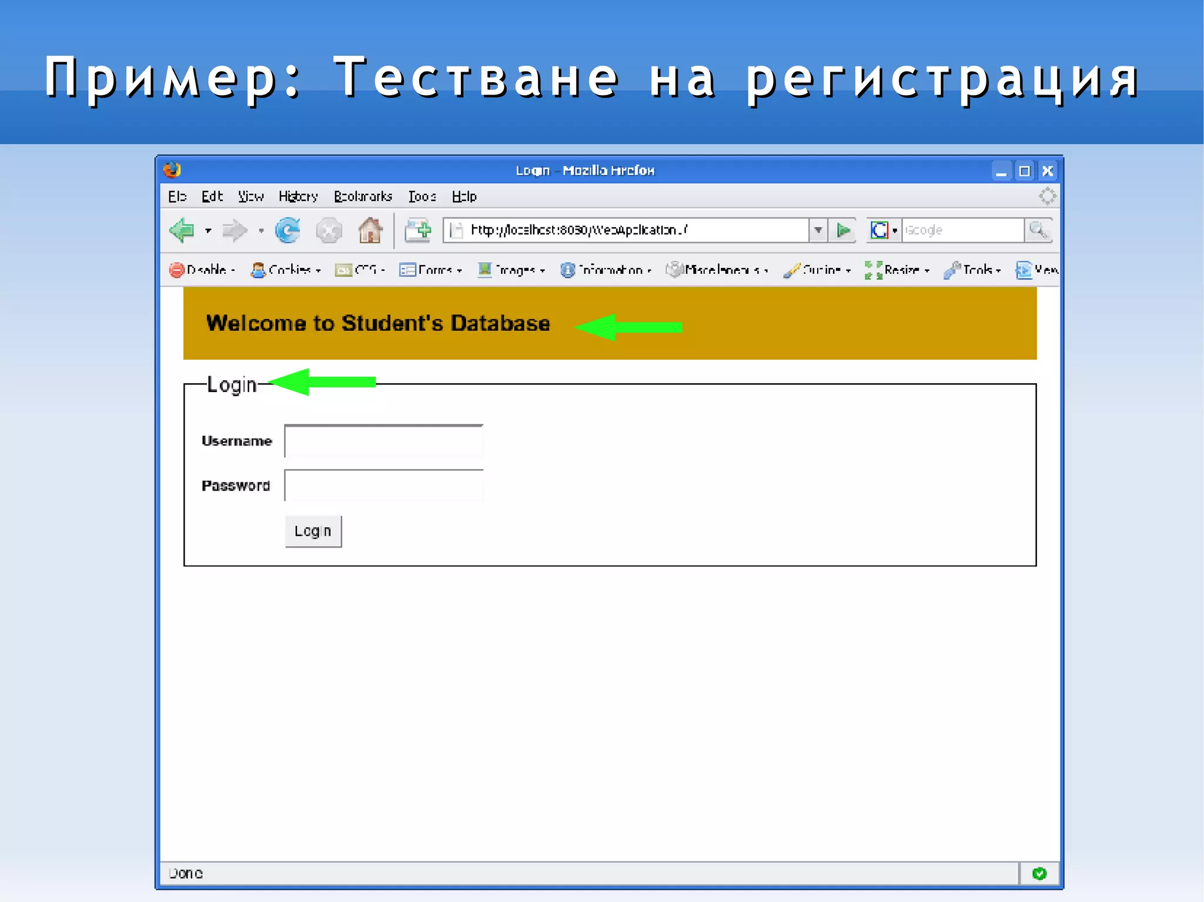Open the Back button history dropdown arrow
The width and height of the screenshot is (1204, 902).
(x=208, y=230)
